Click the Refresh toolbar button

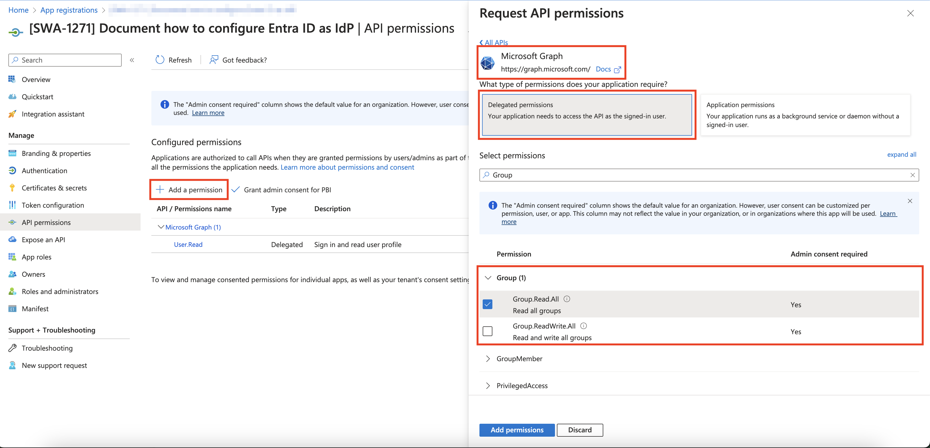point(174,60)
